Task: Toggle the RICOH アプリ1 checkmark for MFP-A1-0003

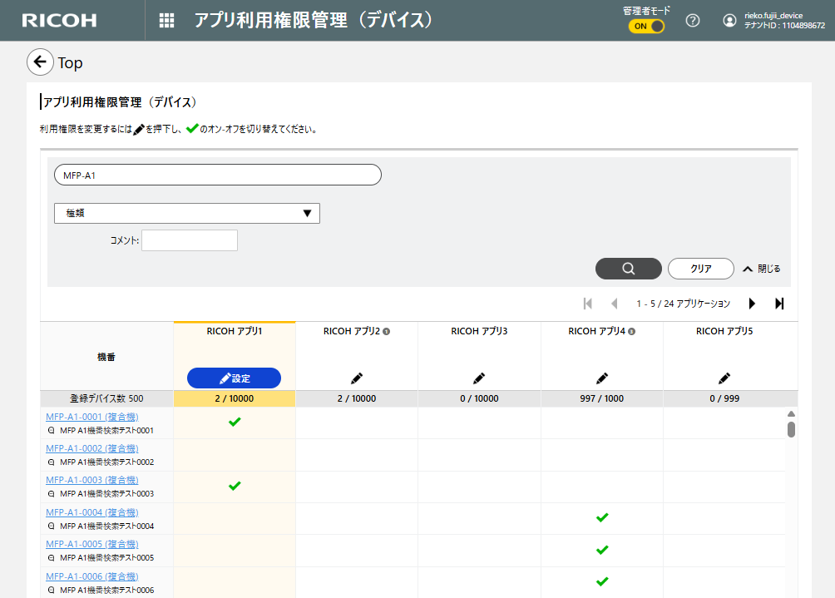Action: pyautogui.click(x=235, y=486)
